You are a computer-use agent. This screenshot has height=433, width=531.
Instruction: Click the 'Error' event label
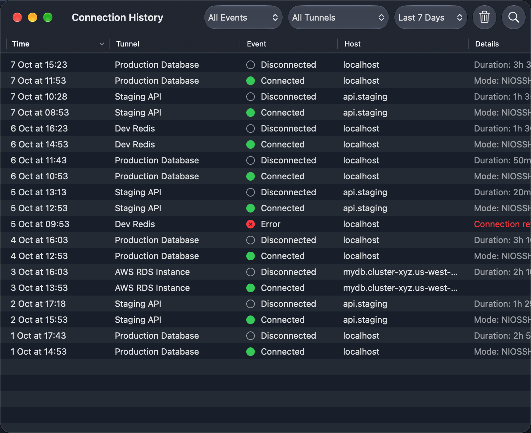(x=270, y=224)
